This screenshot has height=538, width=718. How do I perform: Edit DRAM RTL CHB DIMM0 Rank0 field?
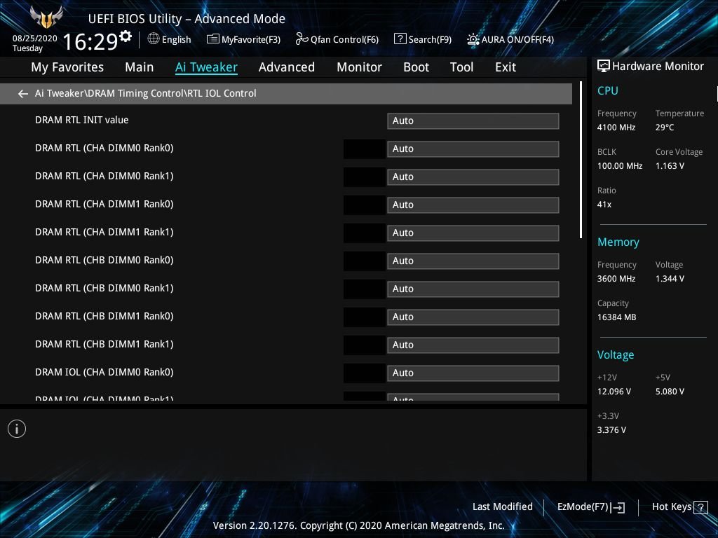click(x=473, y=261)
